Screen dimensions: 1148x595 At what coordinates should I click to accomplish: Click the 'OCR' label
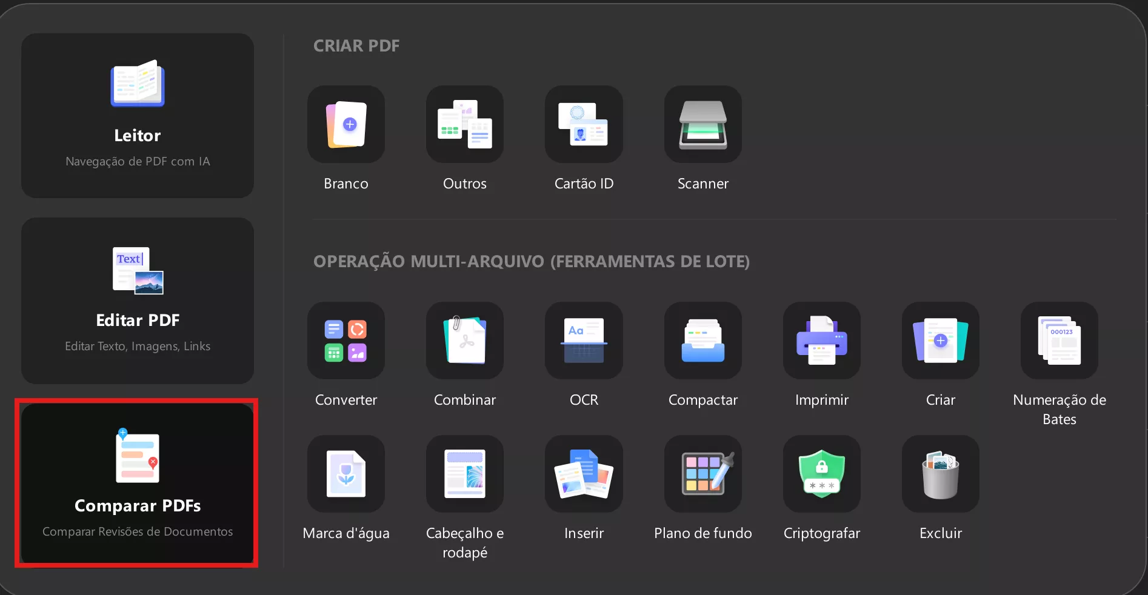584,400
